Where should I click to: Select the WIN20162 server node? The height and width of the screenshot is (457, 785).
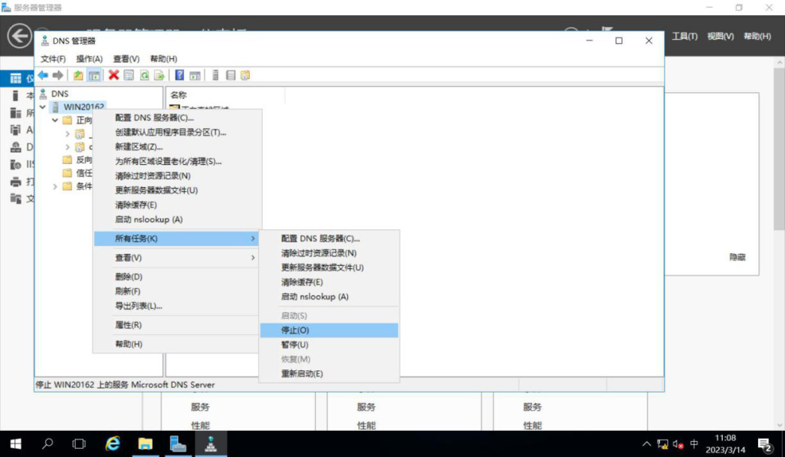[x=84, y=107]
